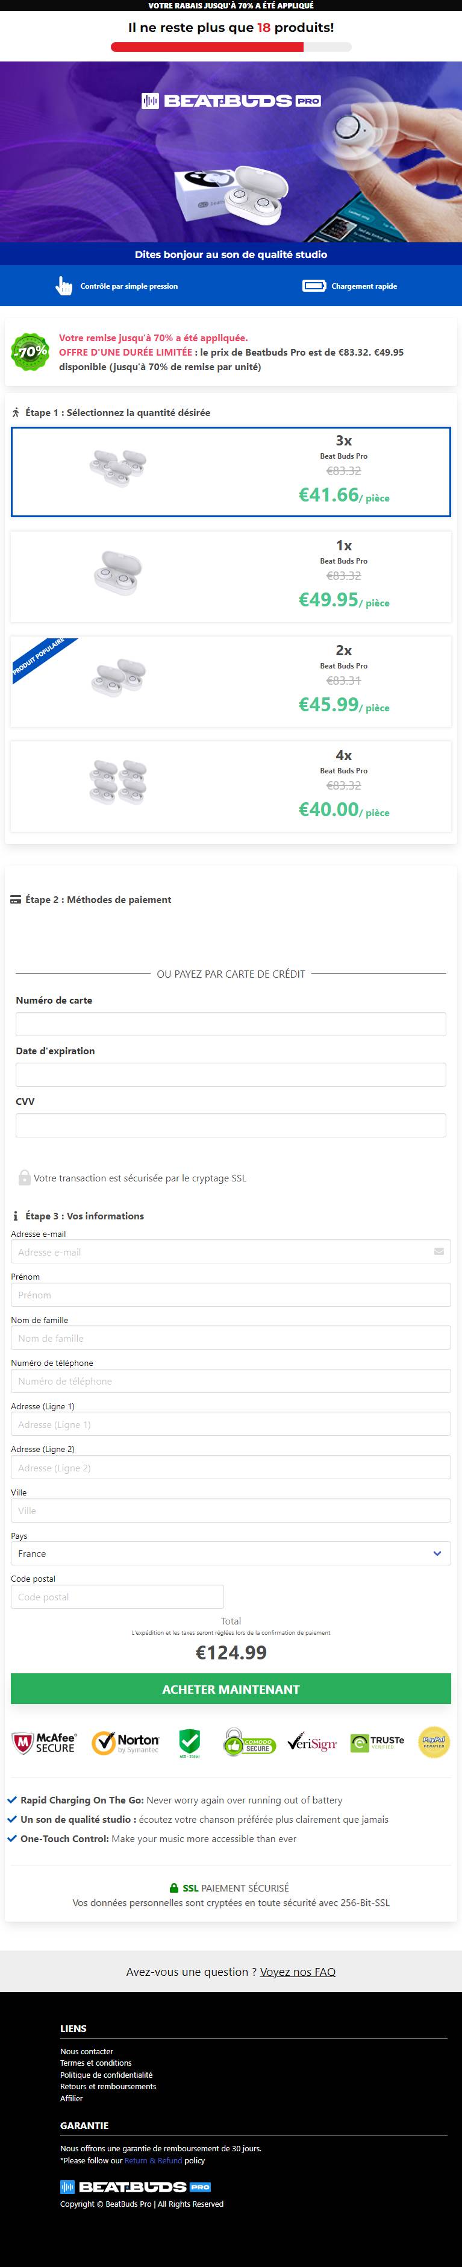Open the Pays country dropdown
462x2267 pixels.
pos(231,1553)
